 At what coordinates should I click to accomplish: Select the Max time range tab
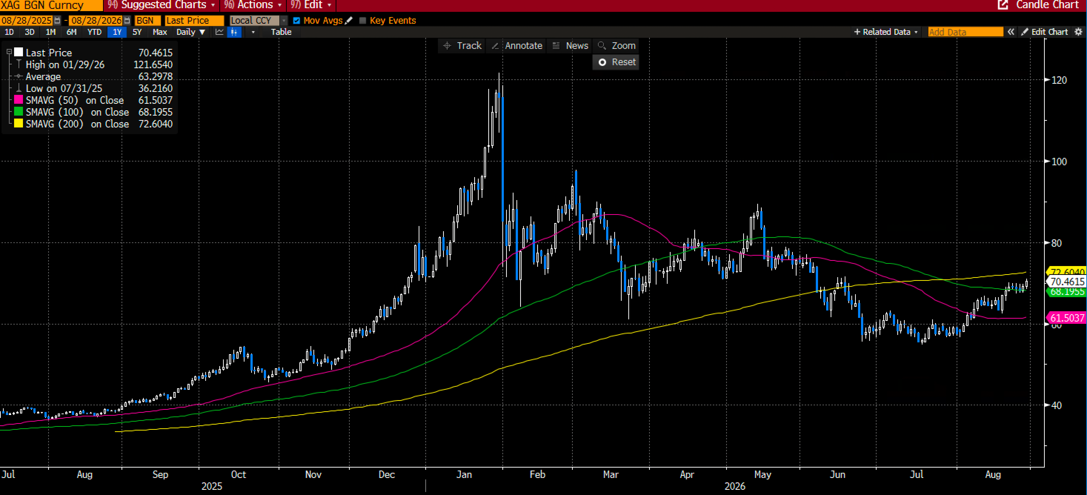tap(160, 31)
